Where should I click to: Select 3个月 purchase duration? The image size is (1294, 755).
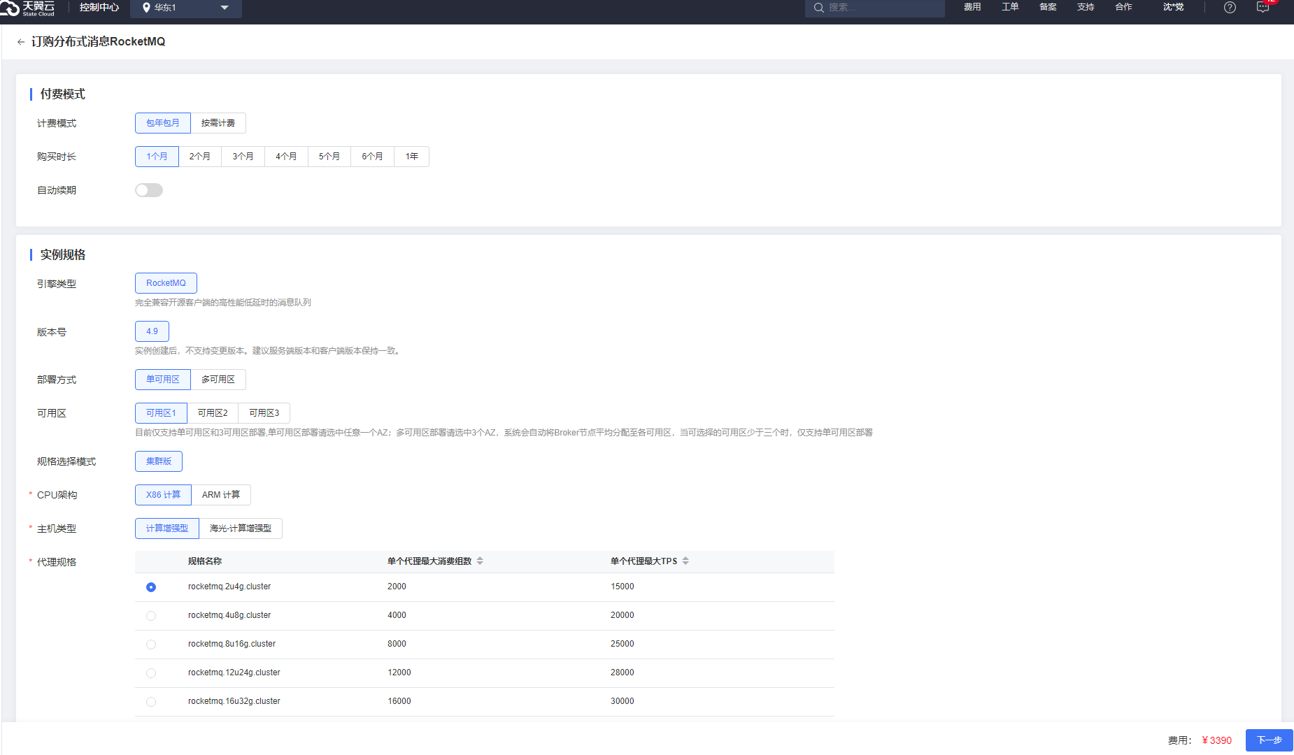click(x=243, y=157)
